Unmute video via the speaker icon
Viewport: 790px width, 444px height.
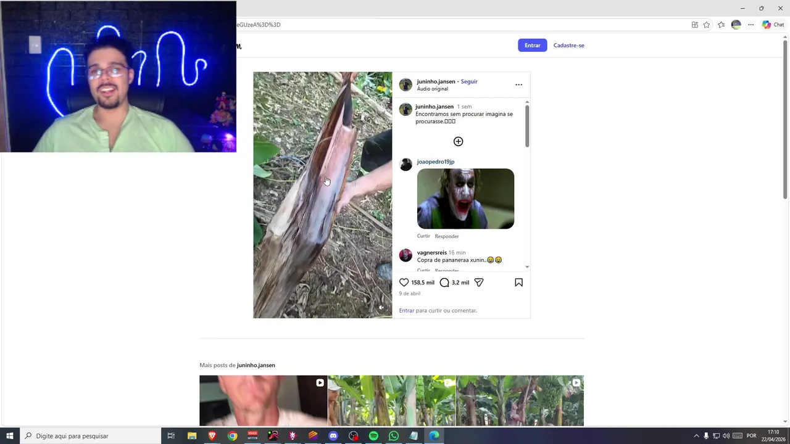click(381, 307)
